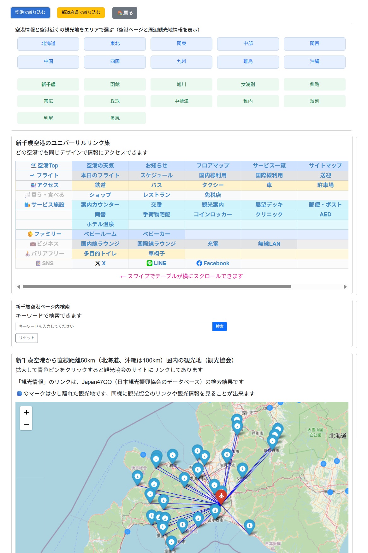Choose 女満別 airport
368x553 pixels.
click(248, 85)
